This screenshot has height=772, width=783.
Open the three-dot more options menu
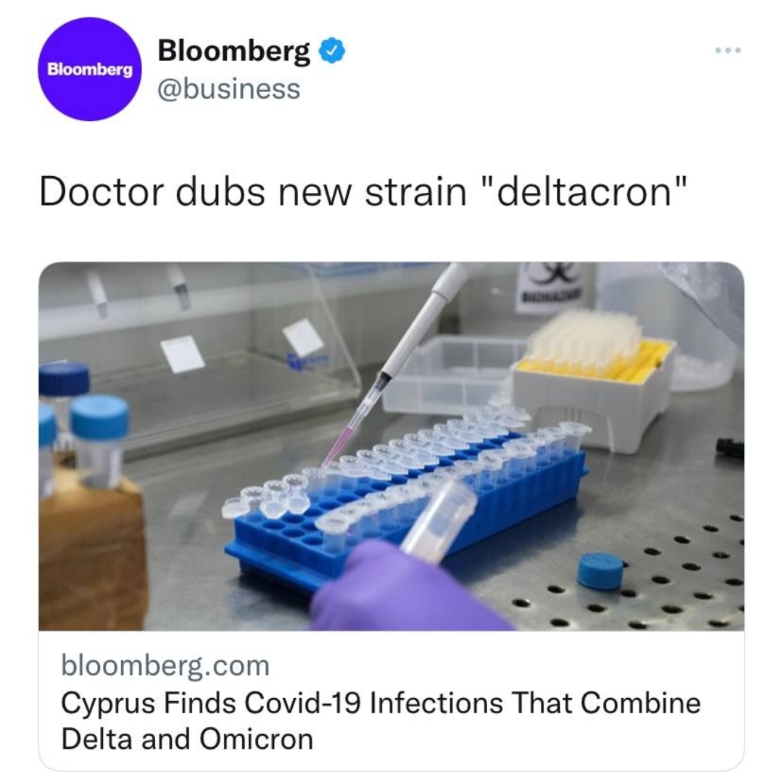728,50
